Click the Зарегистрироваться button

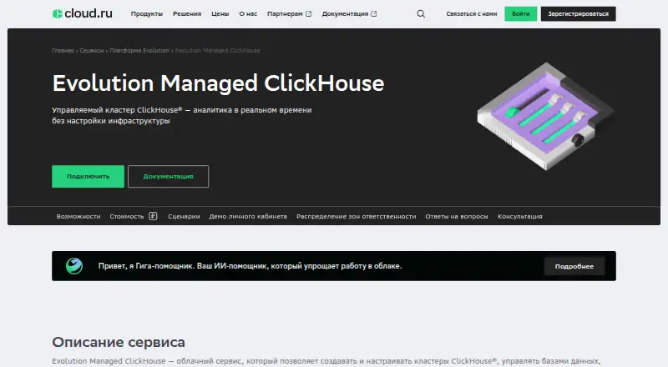[578, 13]
